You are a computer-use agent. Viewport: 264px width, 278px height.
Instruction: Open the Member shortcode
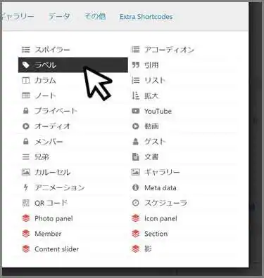click(x=73, y=234)
